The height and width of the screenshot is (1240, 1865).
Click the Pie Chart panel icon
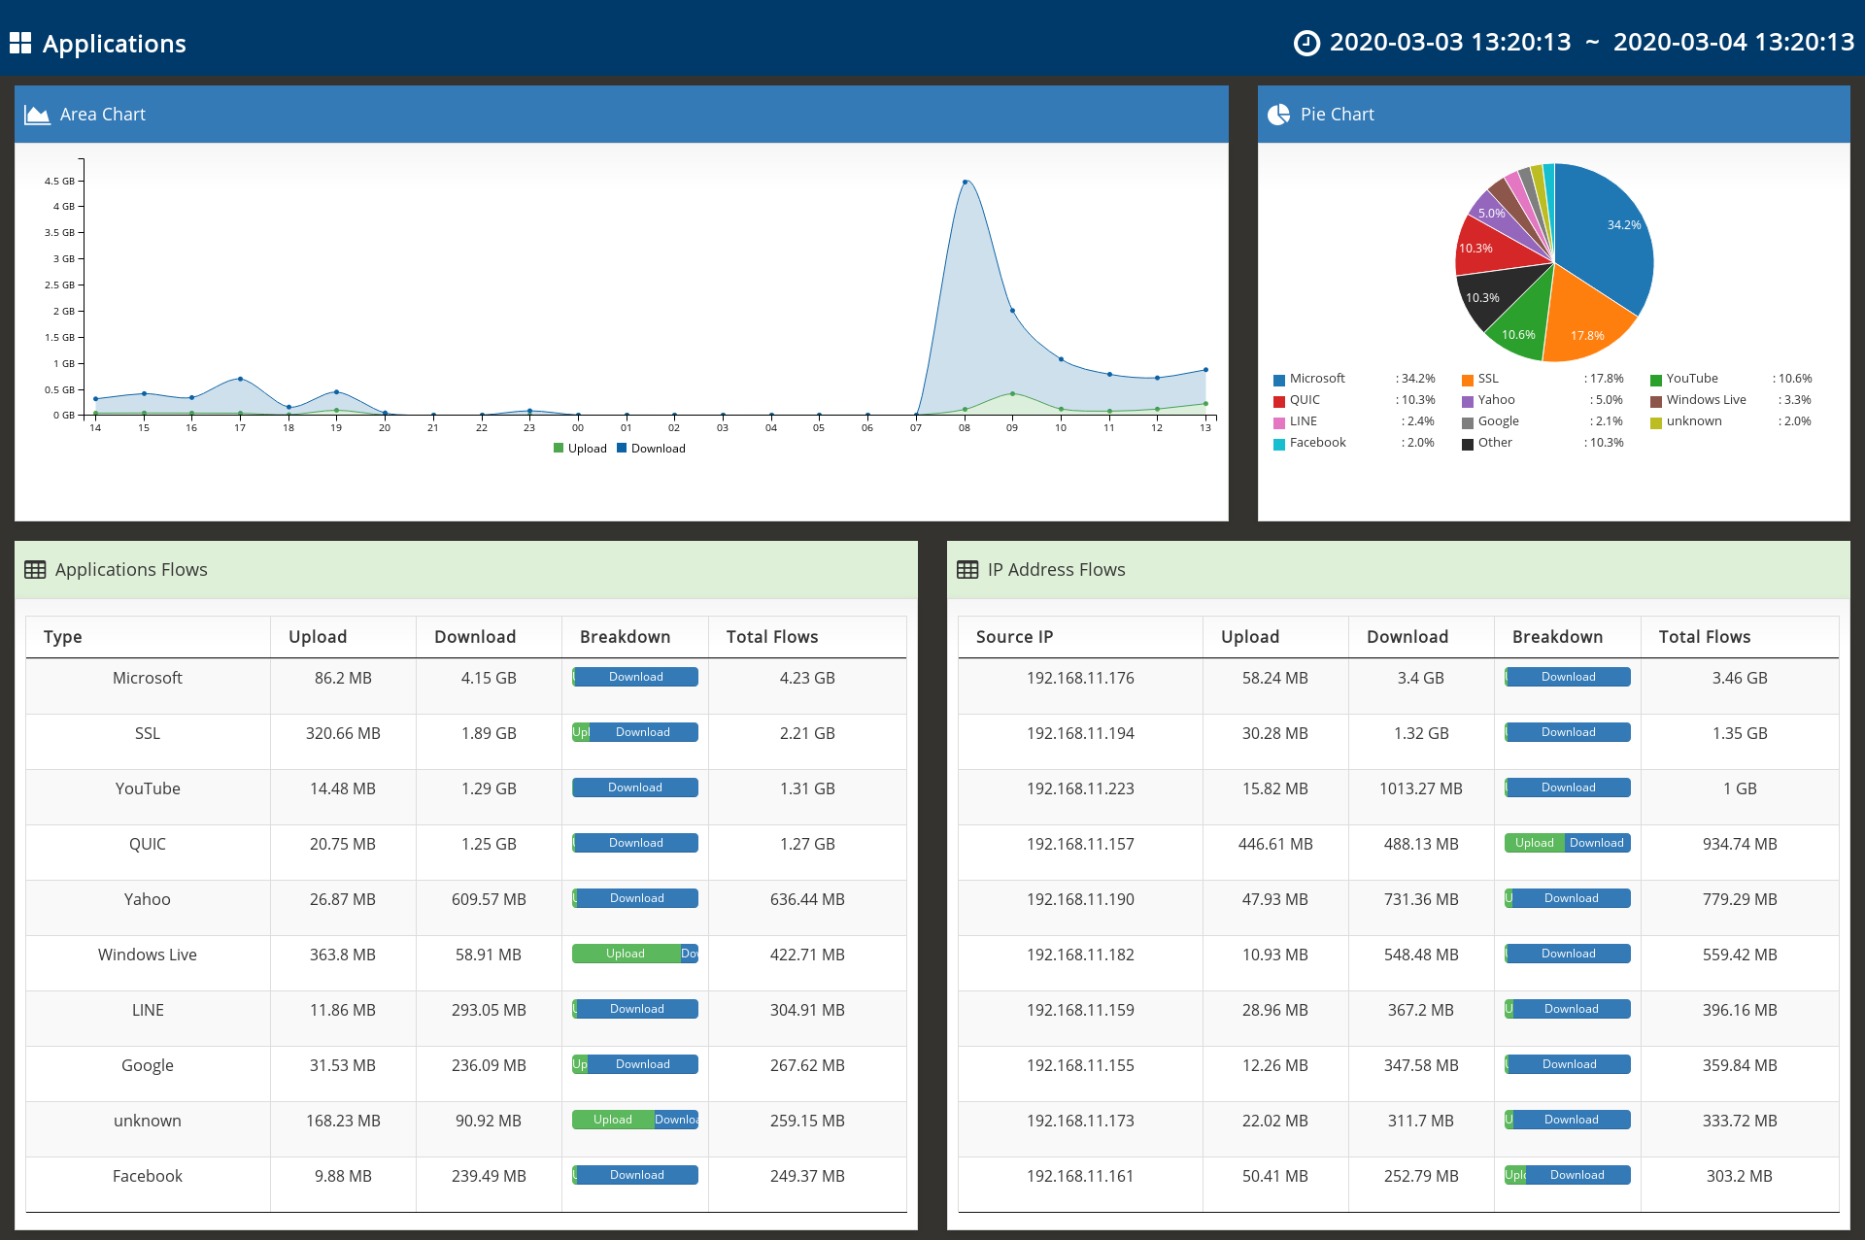(1279, 115)
